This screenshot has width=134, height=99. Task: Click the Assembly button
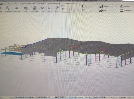pos(65,12)
